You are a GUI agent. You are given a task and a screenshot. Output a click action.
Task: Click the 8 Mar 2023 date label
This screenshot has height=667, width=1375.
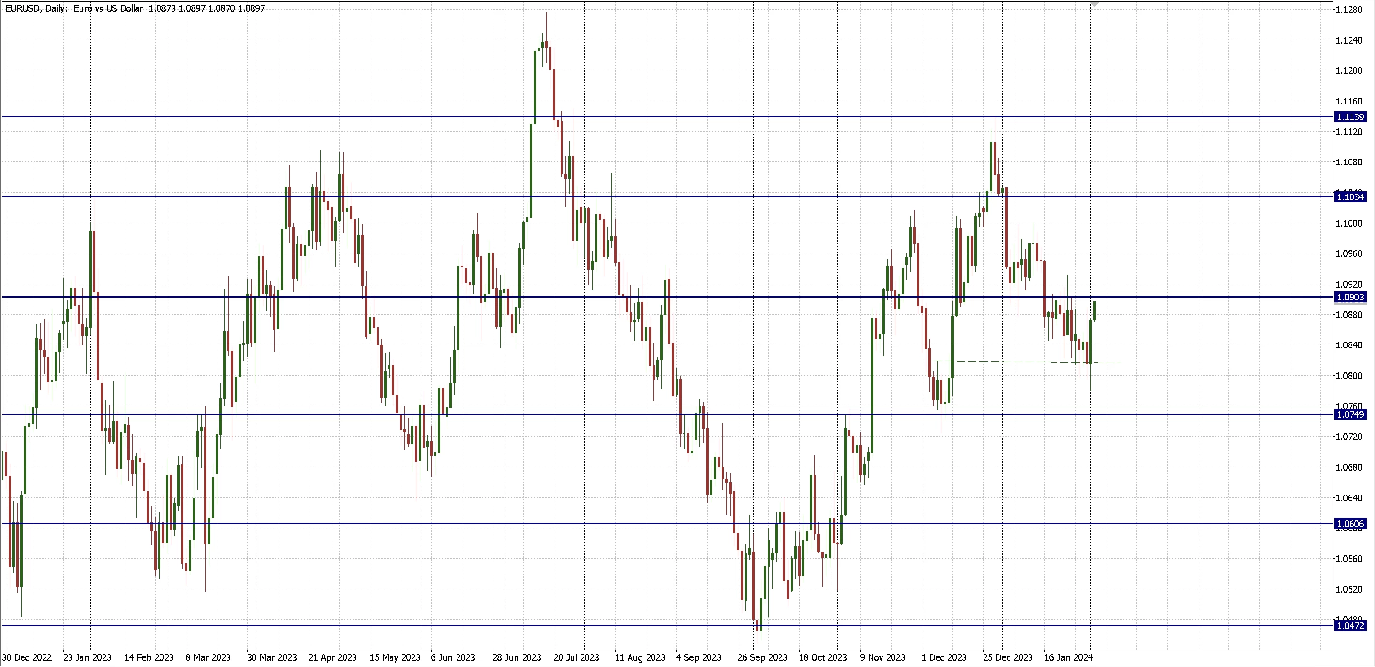[x=208, y=658]
